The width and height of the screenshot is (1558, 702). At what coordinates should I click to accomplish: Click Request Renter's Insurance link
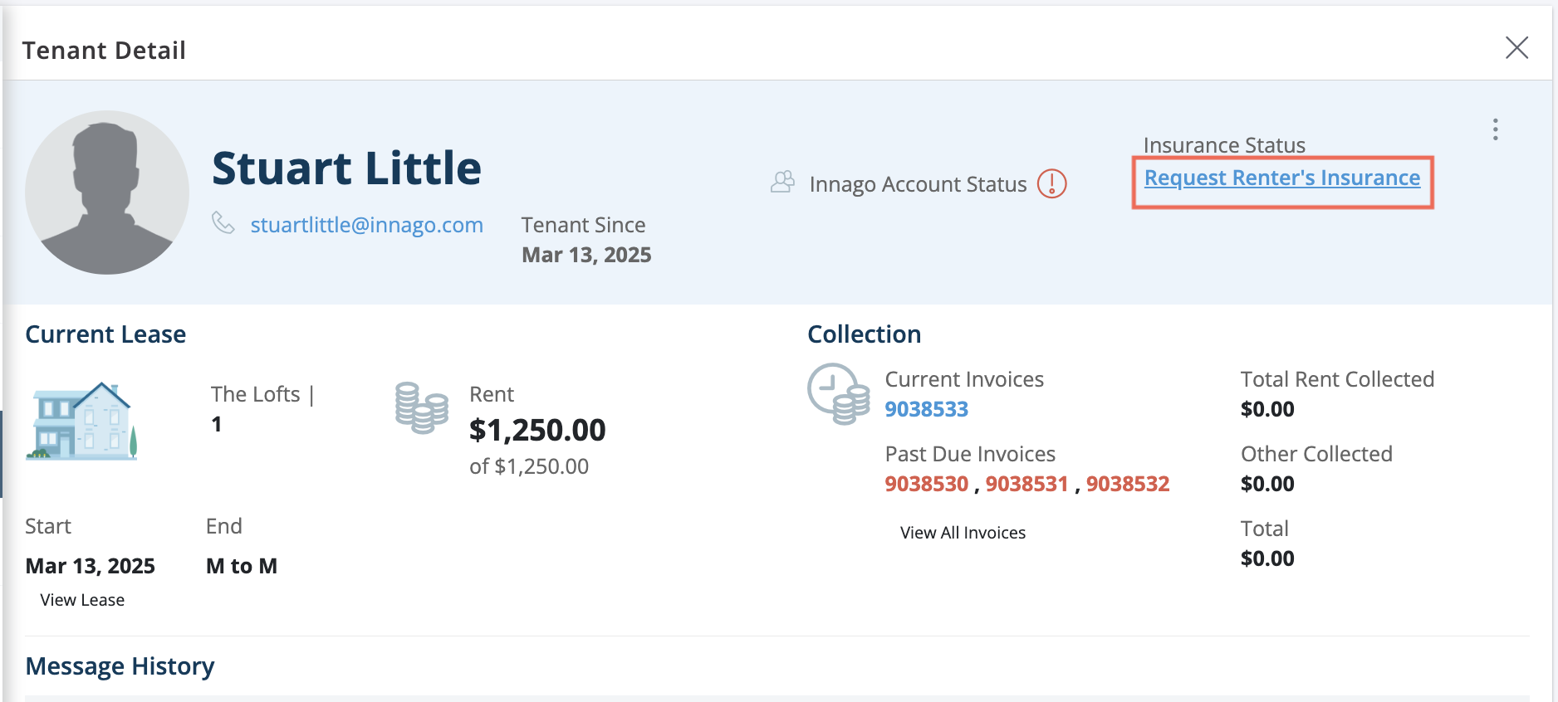[x=1282, y=178]
